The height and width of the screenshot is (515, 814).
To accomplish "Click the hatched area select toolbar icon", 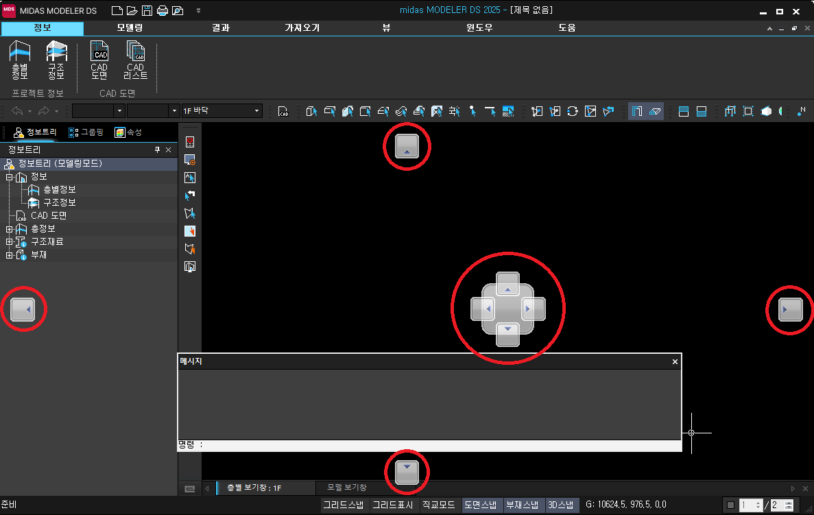I will coord(508,111).
